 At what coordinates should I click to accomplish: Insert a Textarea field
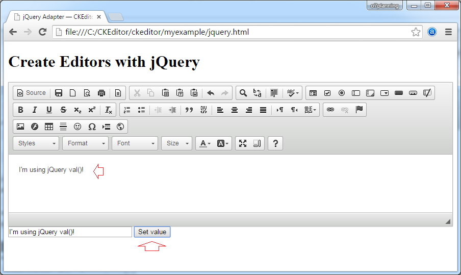pos(370,93)
